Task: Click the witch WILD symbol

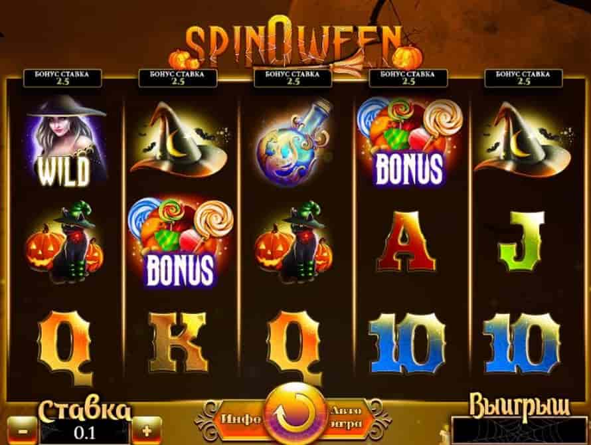Action: coord(66,141)
